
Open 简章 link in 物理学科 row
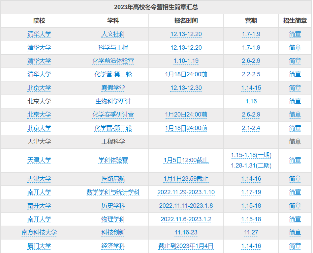point(295,219)
